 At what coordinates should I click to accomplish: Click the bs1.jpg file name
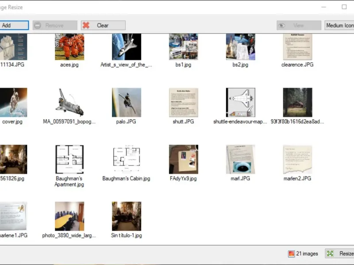(x=183, y=64)
